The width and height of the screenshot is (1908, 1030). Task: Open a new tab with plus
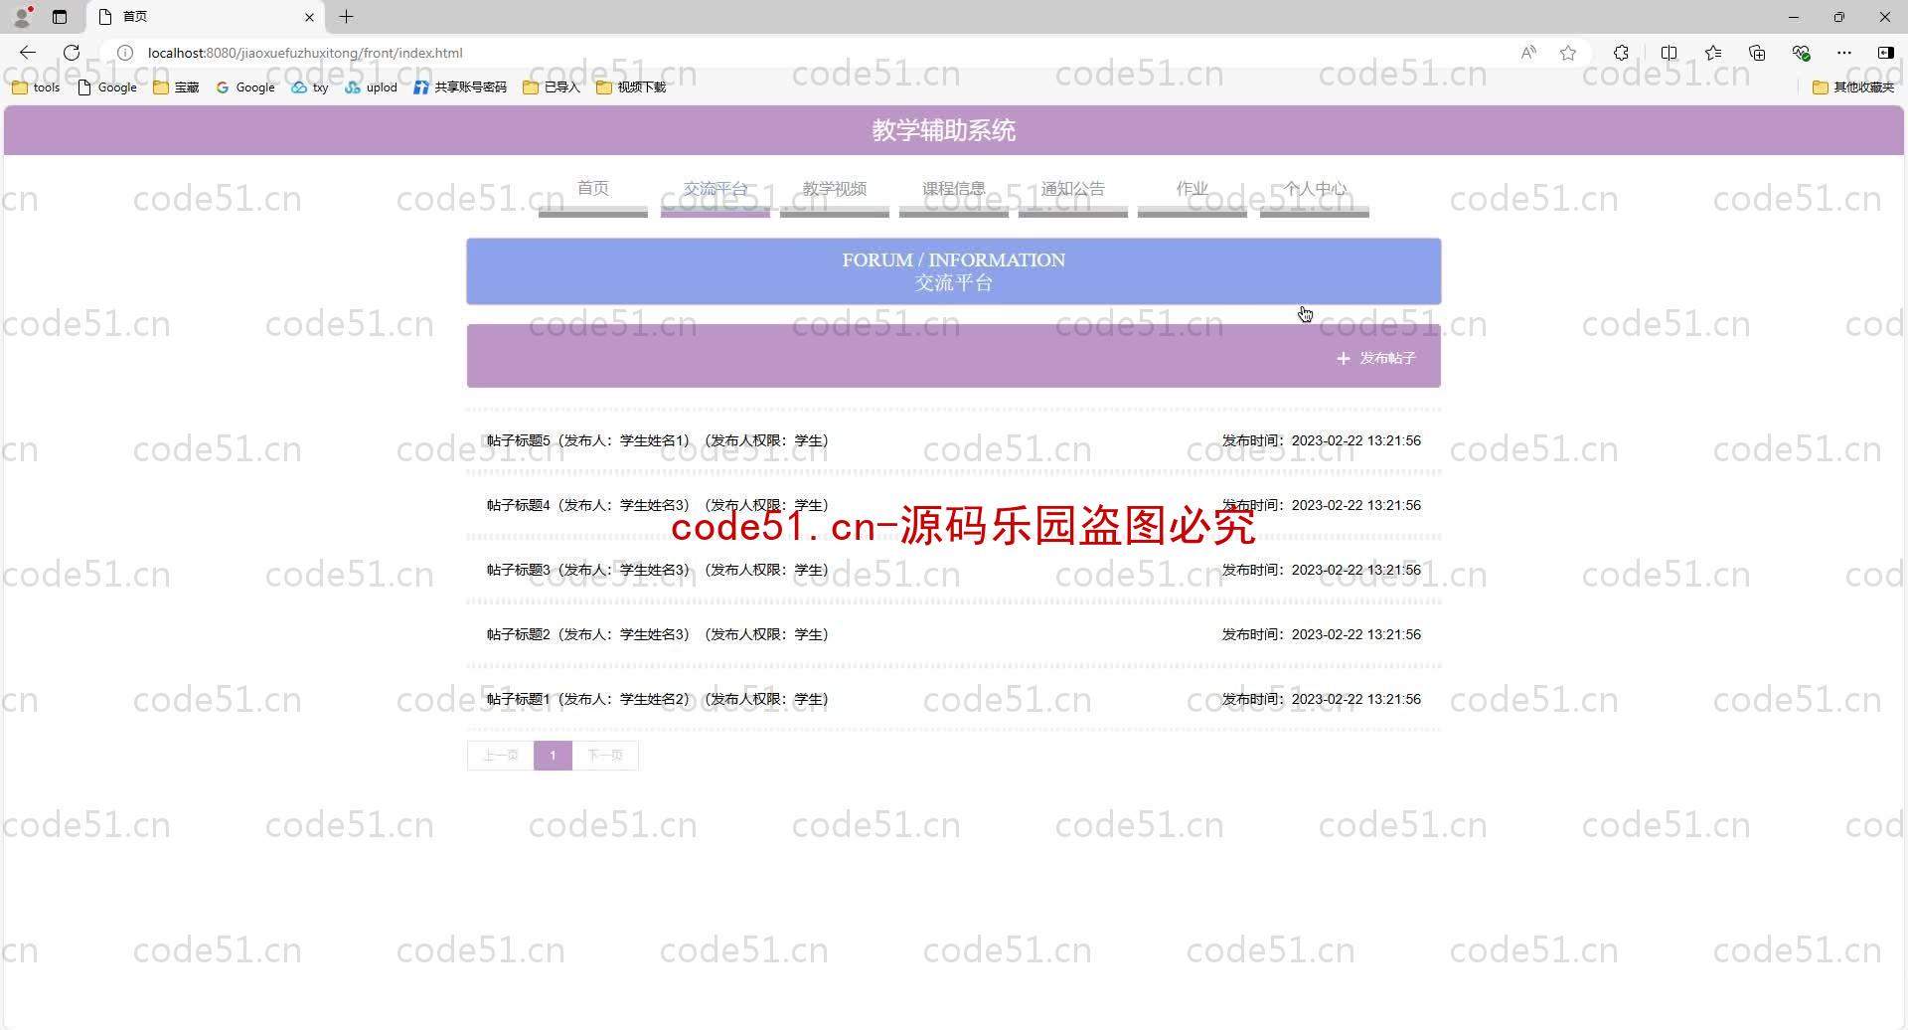click(346, 17)
